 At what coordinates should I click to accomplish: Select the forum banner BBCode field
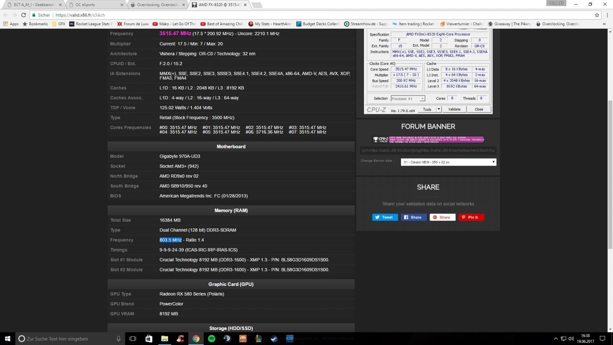tap(428, 150)
